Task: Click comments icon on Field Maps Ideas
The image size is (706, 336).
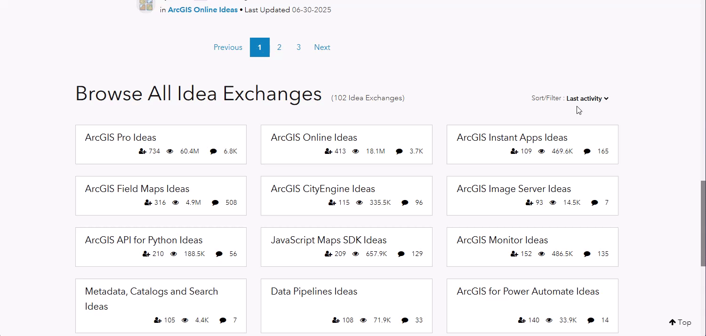Action: [215, 203]
